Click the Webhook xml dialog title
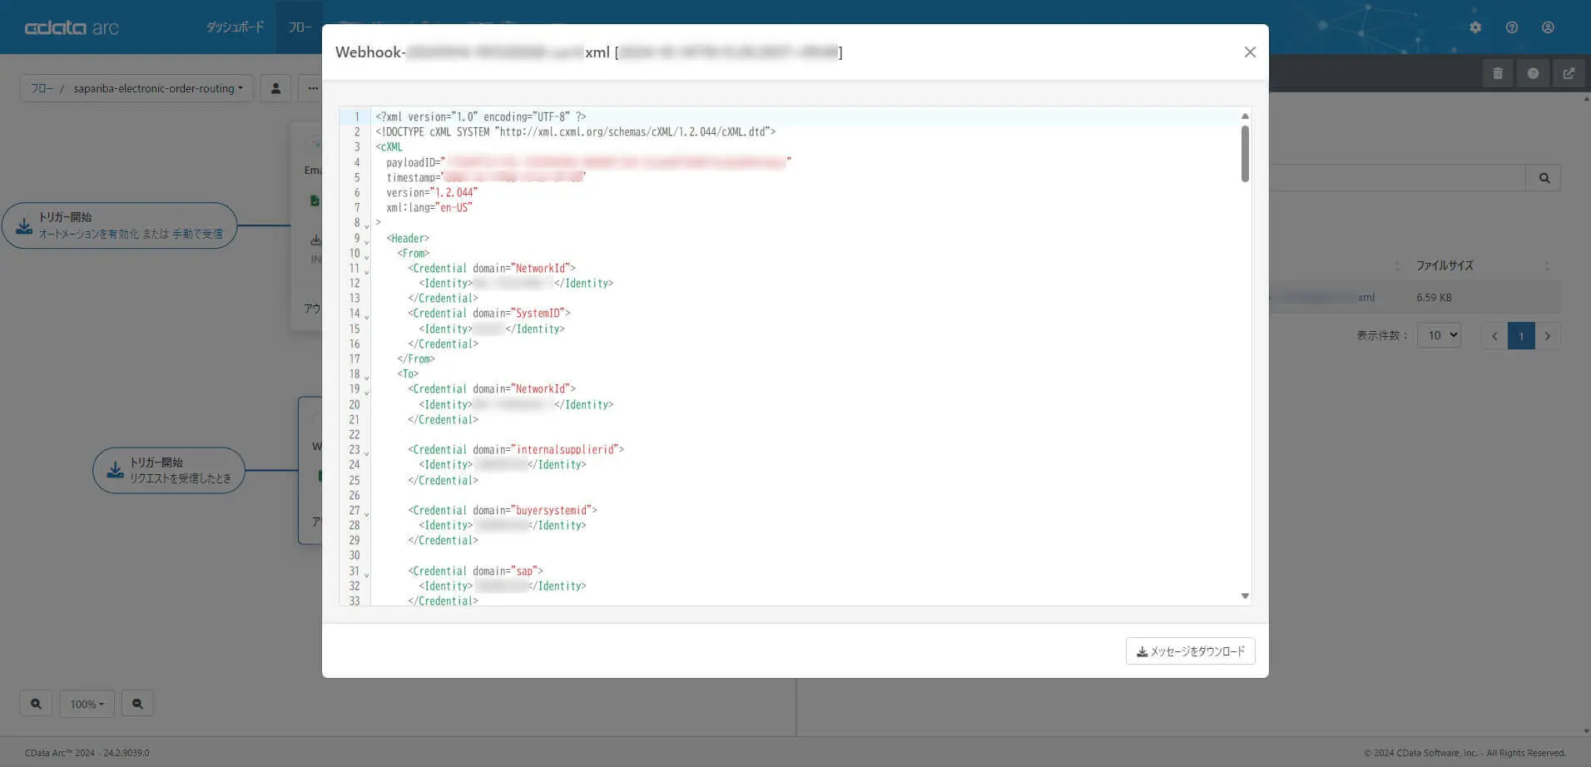 point(589,52)
